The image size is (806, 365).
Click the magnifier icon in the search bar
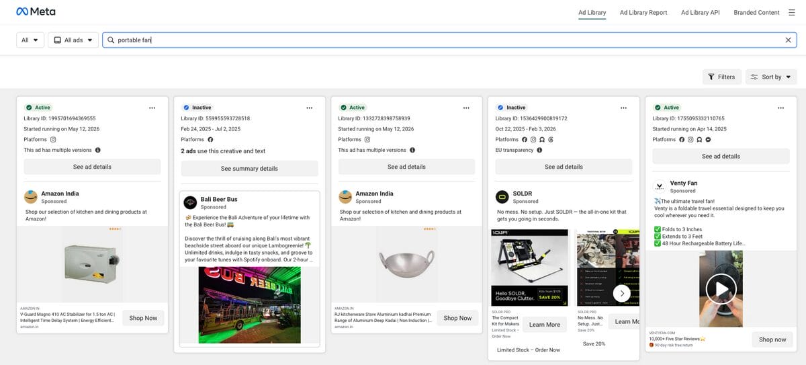(x=111, y=40)
